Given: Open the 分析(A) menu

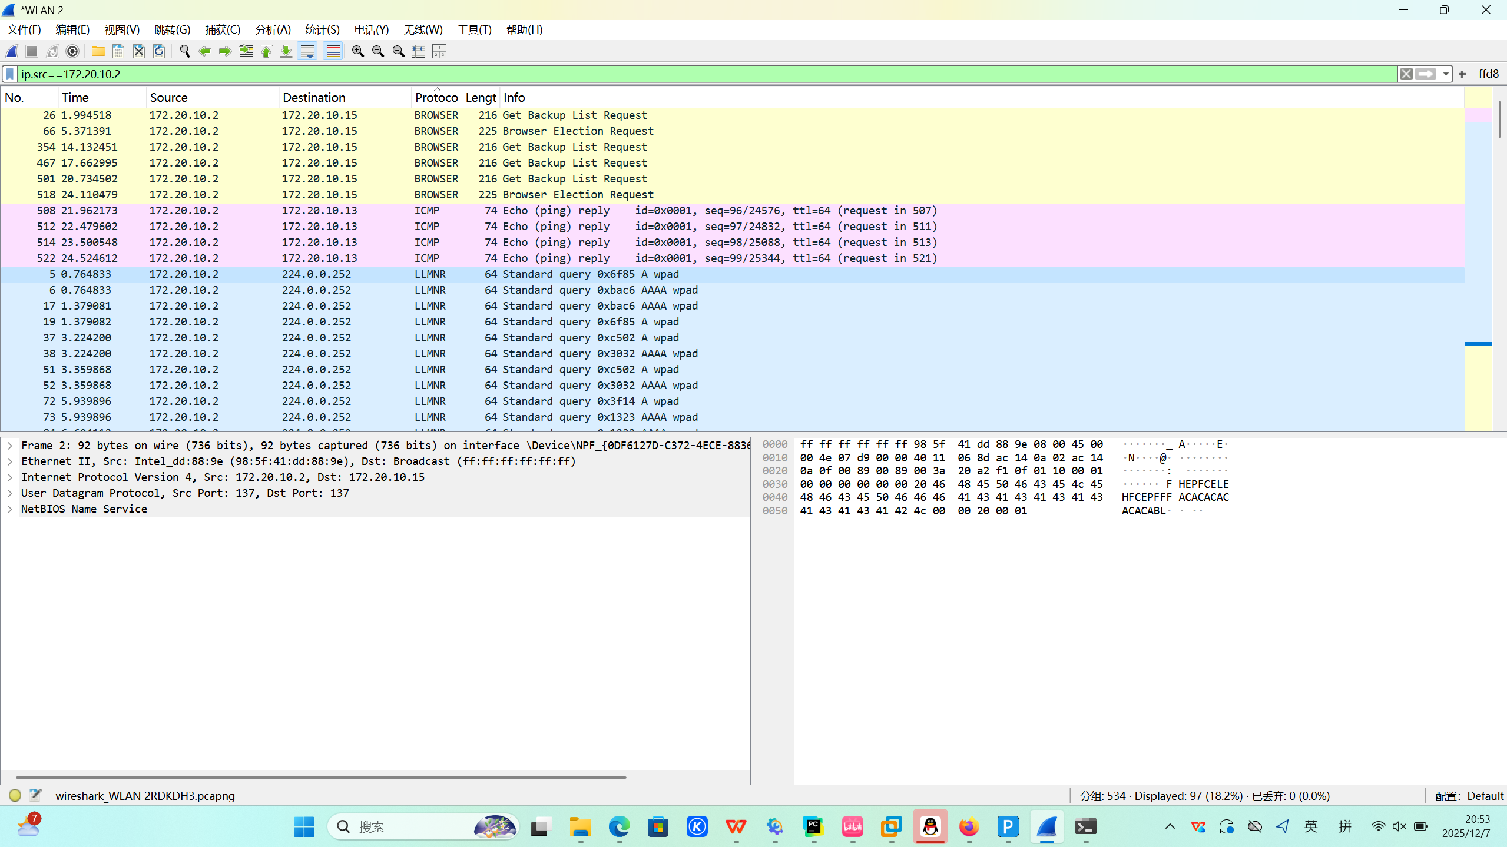Looking at the screenshot, I should (x=273, y=29).
